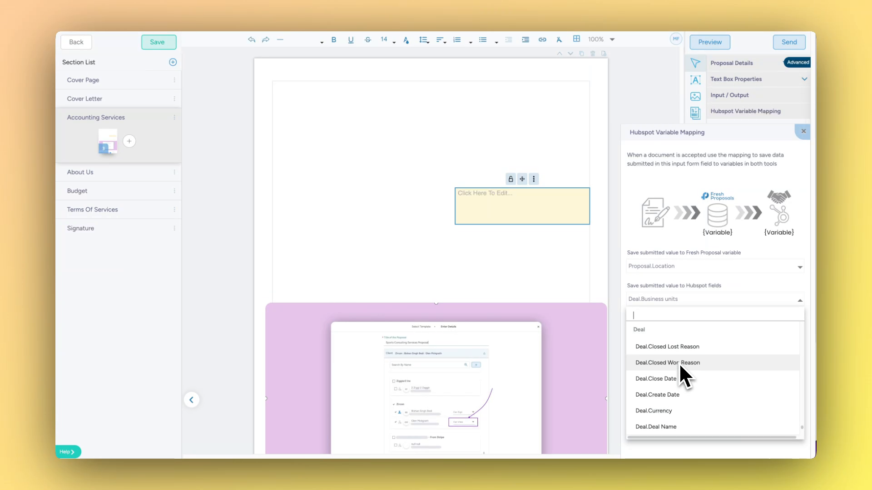Image resolution: width=872 pixels, height=490 pixels.
Task: Click the Save button
Action: point(158,42)
